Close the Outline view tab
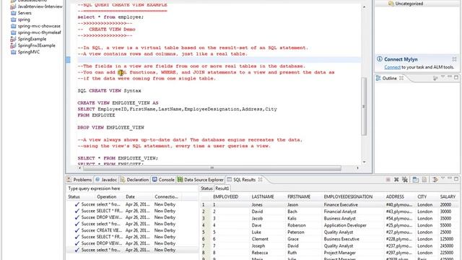The width and height of the screenshot is (462, 260). click(401, 78)
